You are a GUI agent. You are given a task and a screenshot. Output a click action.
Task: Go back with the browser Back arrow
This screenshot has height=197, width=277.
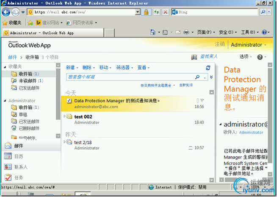6,12
